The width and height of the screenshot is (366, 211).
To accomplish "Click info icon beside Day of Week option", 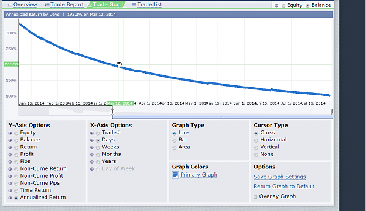I will 92,169.
